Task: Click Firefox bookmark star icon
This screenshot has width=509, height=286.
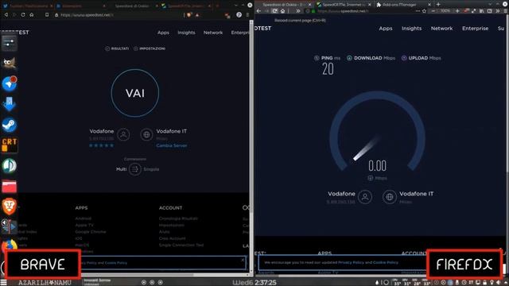Action: (424, 10)
